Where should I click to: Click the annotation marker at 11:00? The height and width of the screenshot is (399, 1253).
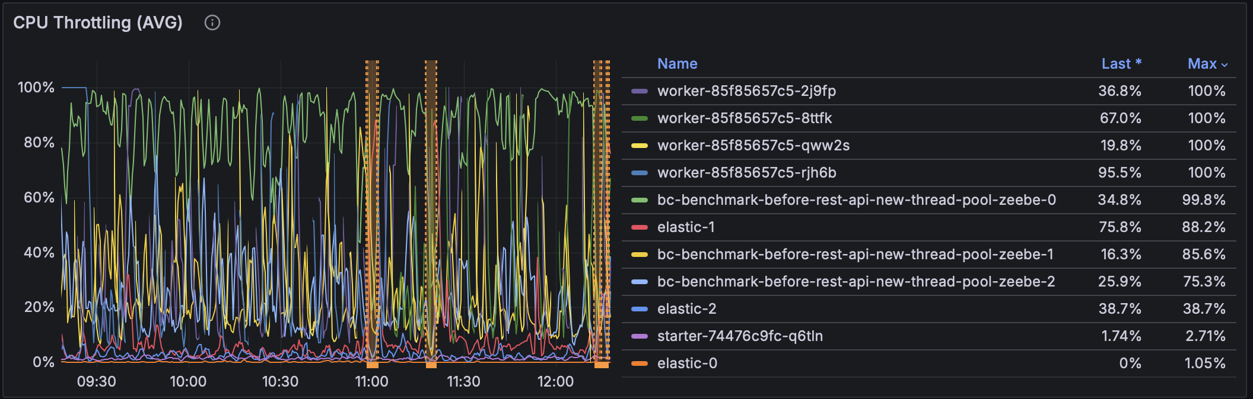pos(372,365)
